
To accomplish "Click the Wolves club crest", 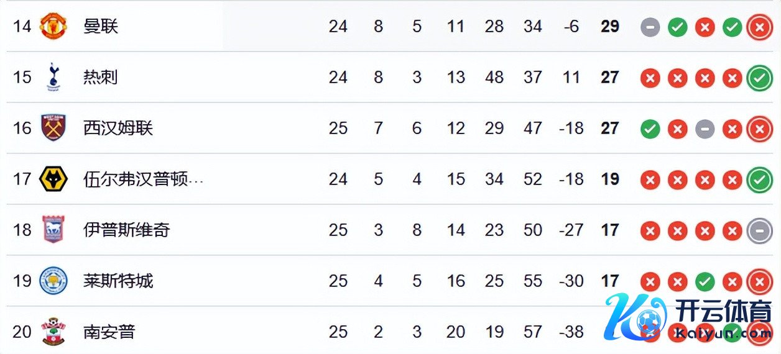I will (53, 179).
